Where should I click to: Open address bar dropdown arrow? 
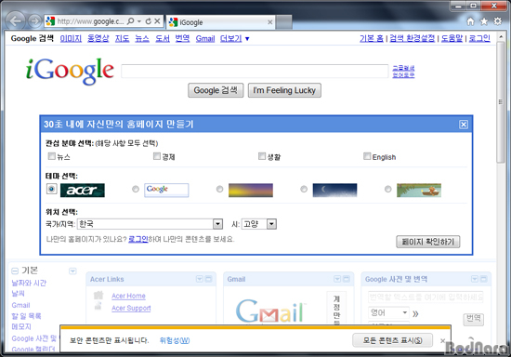tap(139, 21)
